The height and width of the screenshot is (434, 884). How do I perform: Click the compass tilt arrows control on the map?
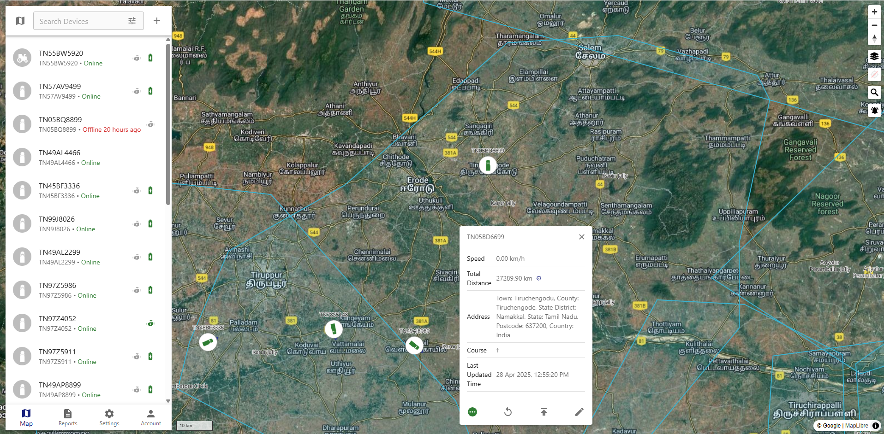click(x=874, y=39)
